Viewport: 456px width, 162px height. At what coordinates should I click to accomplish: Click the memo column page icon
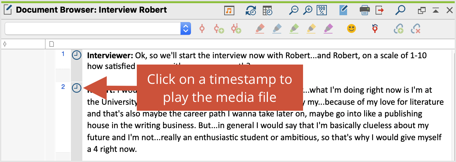pyautogui.click(x=52, y=44)
